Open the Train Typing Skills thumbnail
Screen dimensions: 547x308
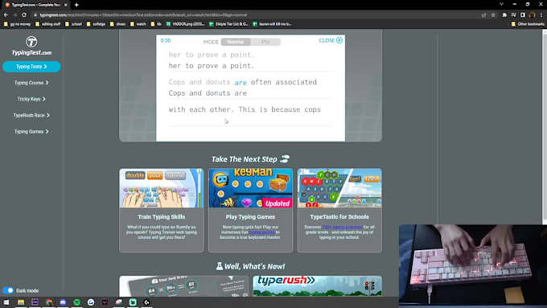click(x=161, y=188)
